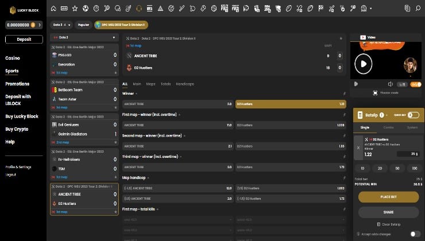Toggle the orange video switch
425x241 pixels.
coord(416,84)
